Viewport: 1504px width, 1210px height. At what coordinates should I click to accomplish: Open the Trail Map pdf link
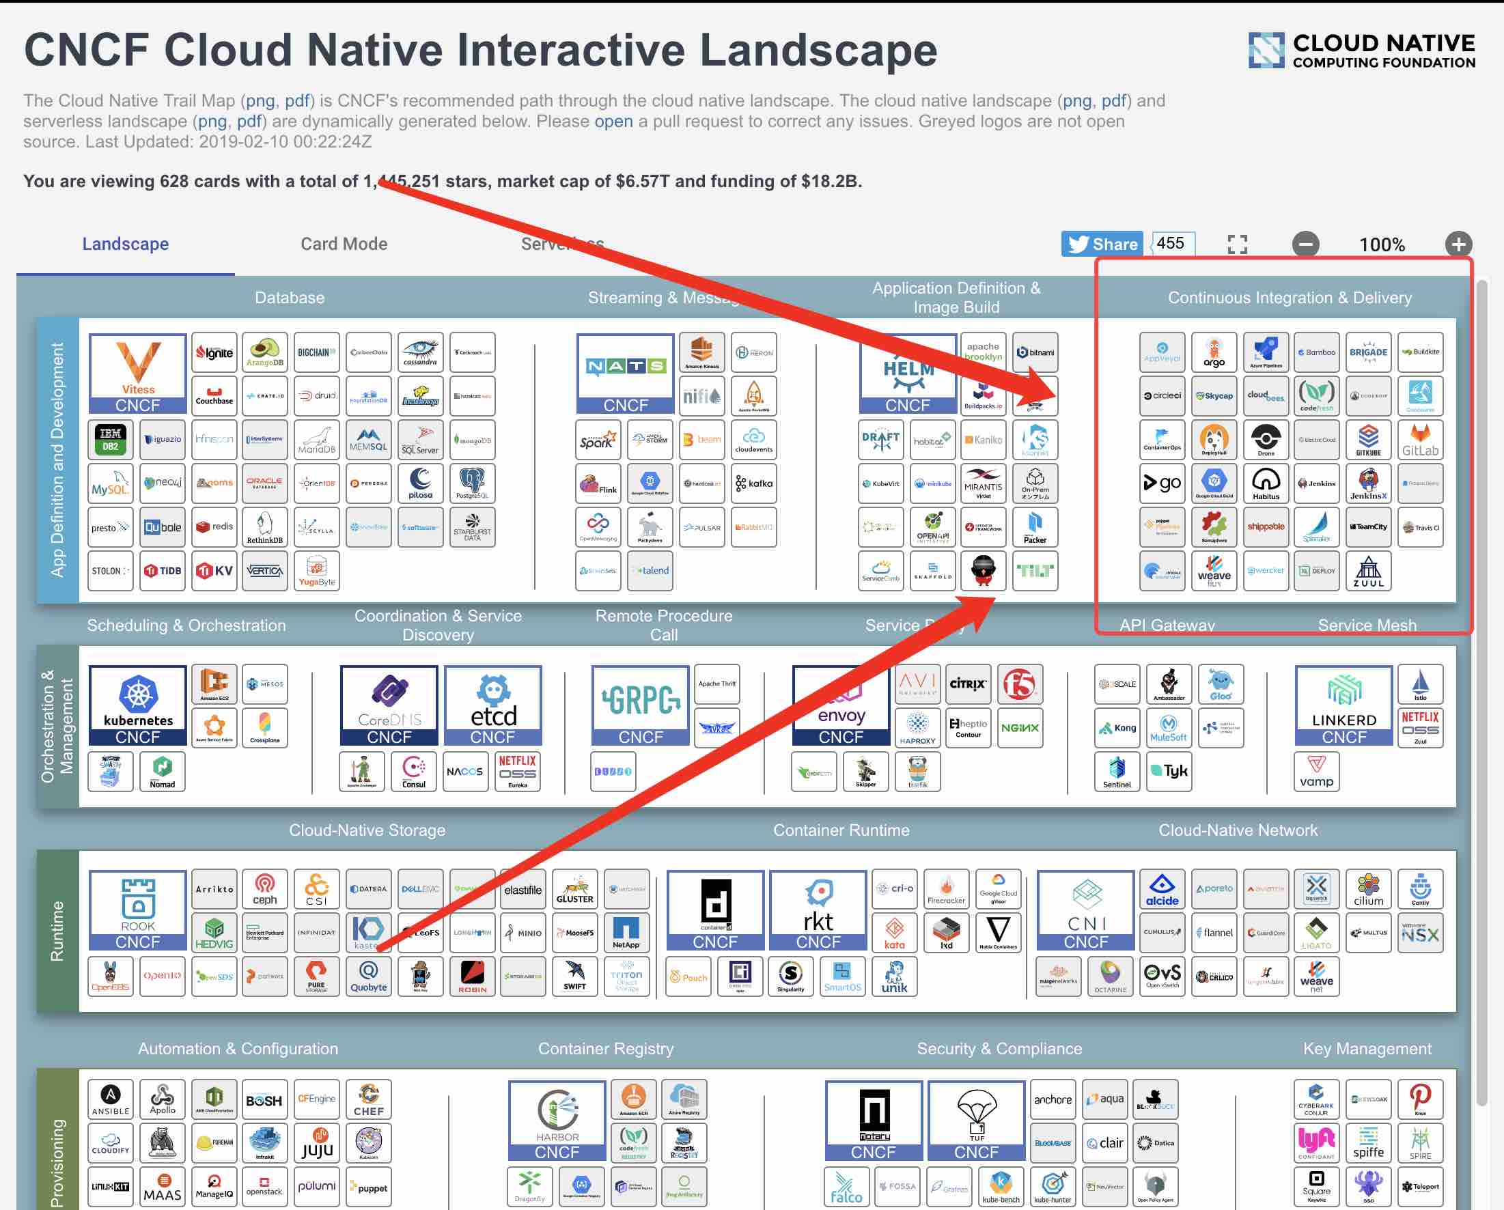pos(296,101)
